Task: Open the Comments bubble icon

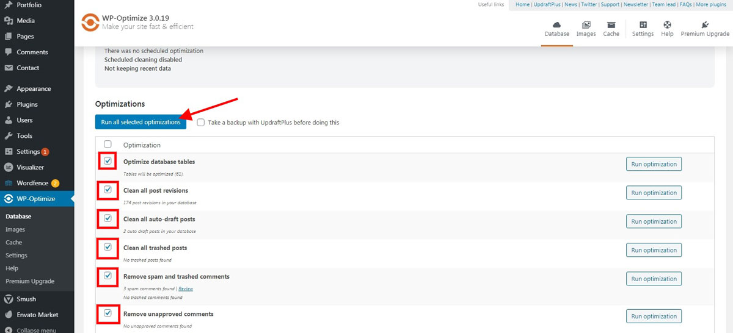Action: click(9, 52)
